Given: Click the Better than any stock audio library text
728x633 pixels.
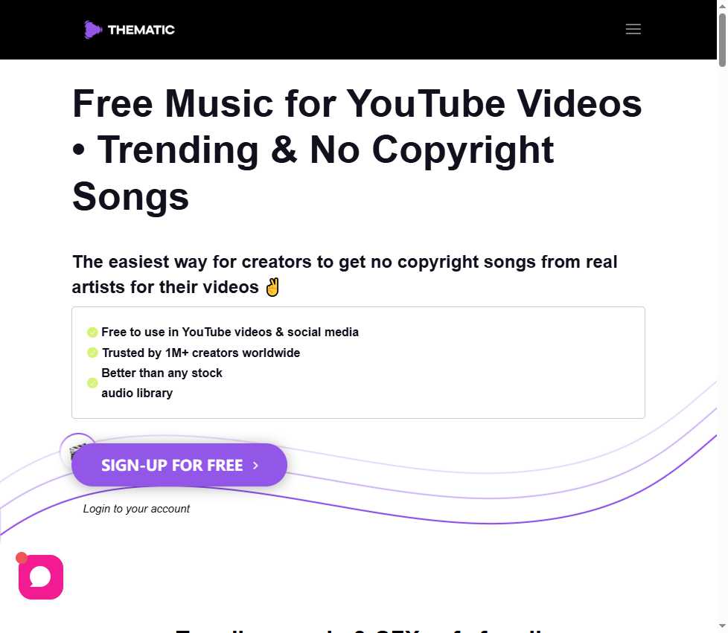Looking at the screenshot, I should click(162, 383).
